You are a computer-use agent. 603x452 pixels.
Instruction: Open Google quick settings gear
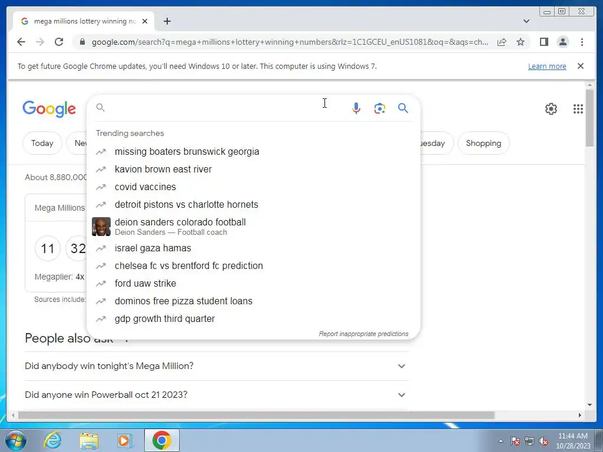(551, 109)
